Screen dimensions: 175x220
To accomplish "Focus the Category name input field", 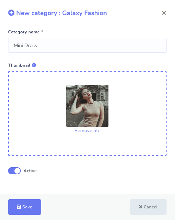I will point(87,45).
